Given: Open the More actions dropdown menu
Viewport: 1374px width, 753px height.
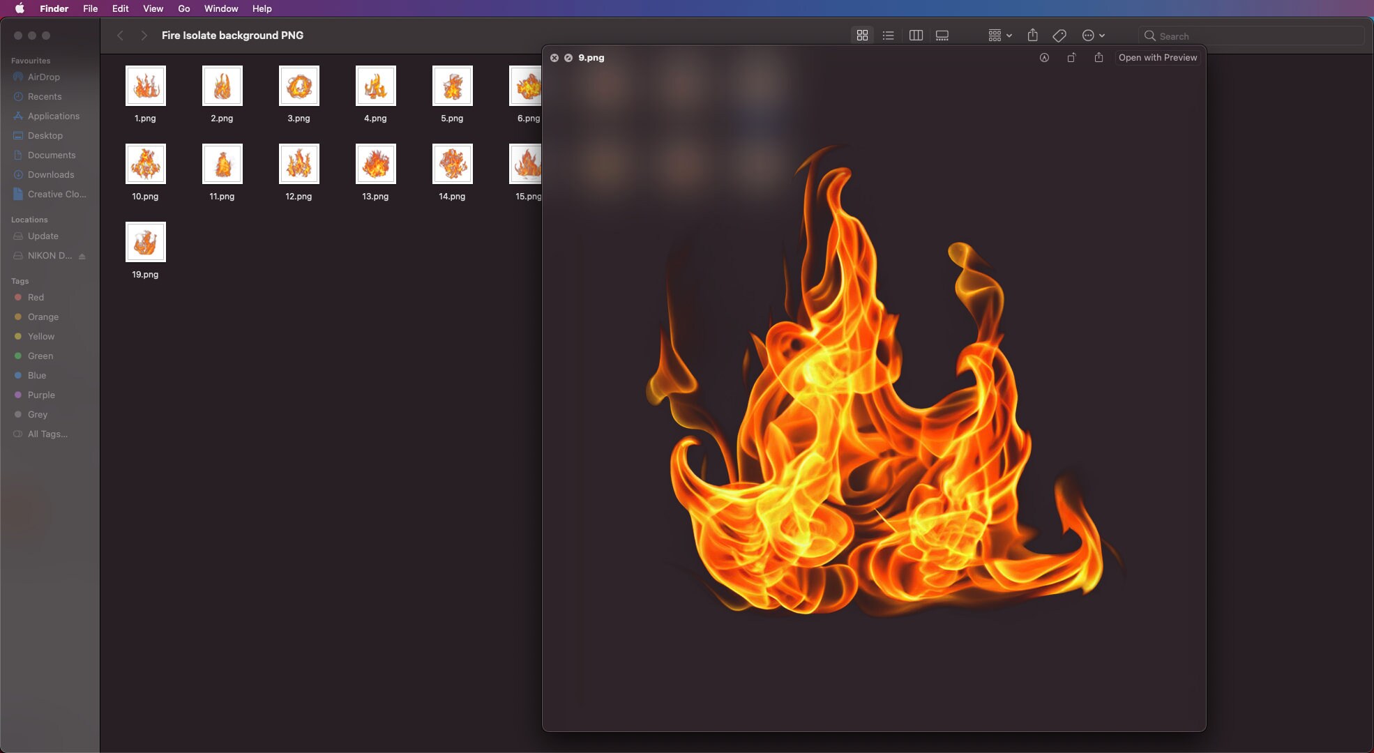Looking at the screenshot, I should (x=1092, y=35).
